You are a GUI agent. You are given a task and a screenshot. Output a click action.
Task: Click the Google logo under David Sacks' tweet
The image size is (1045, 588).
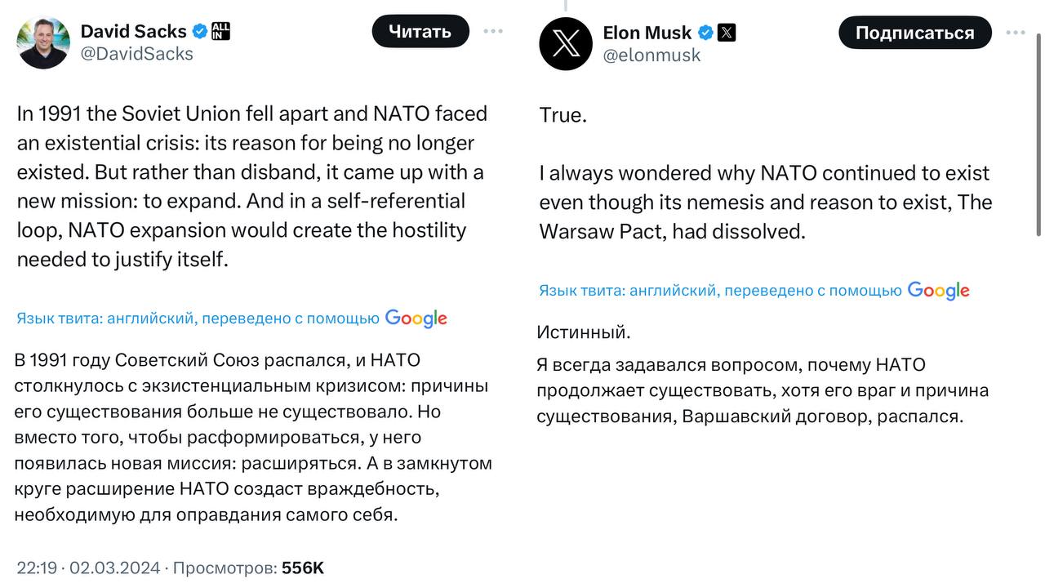pos(416,318)
